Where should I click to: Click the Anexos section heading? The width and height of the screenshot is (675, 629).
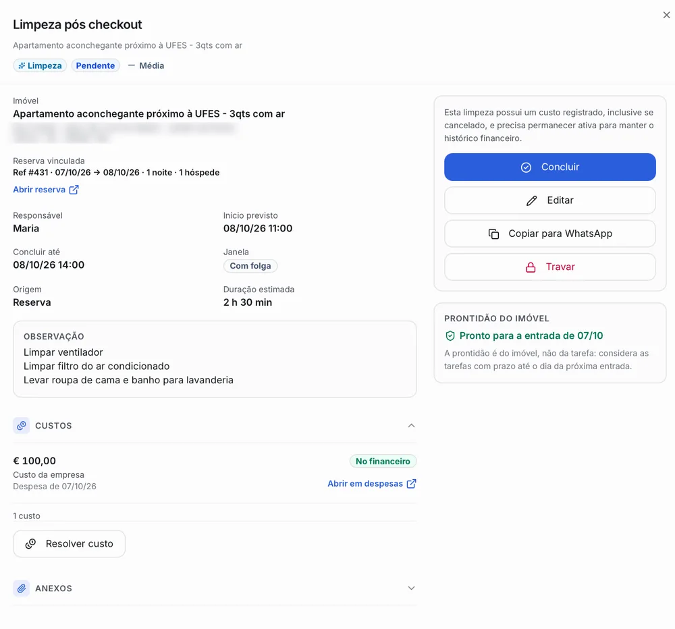[53, 588]
